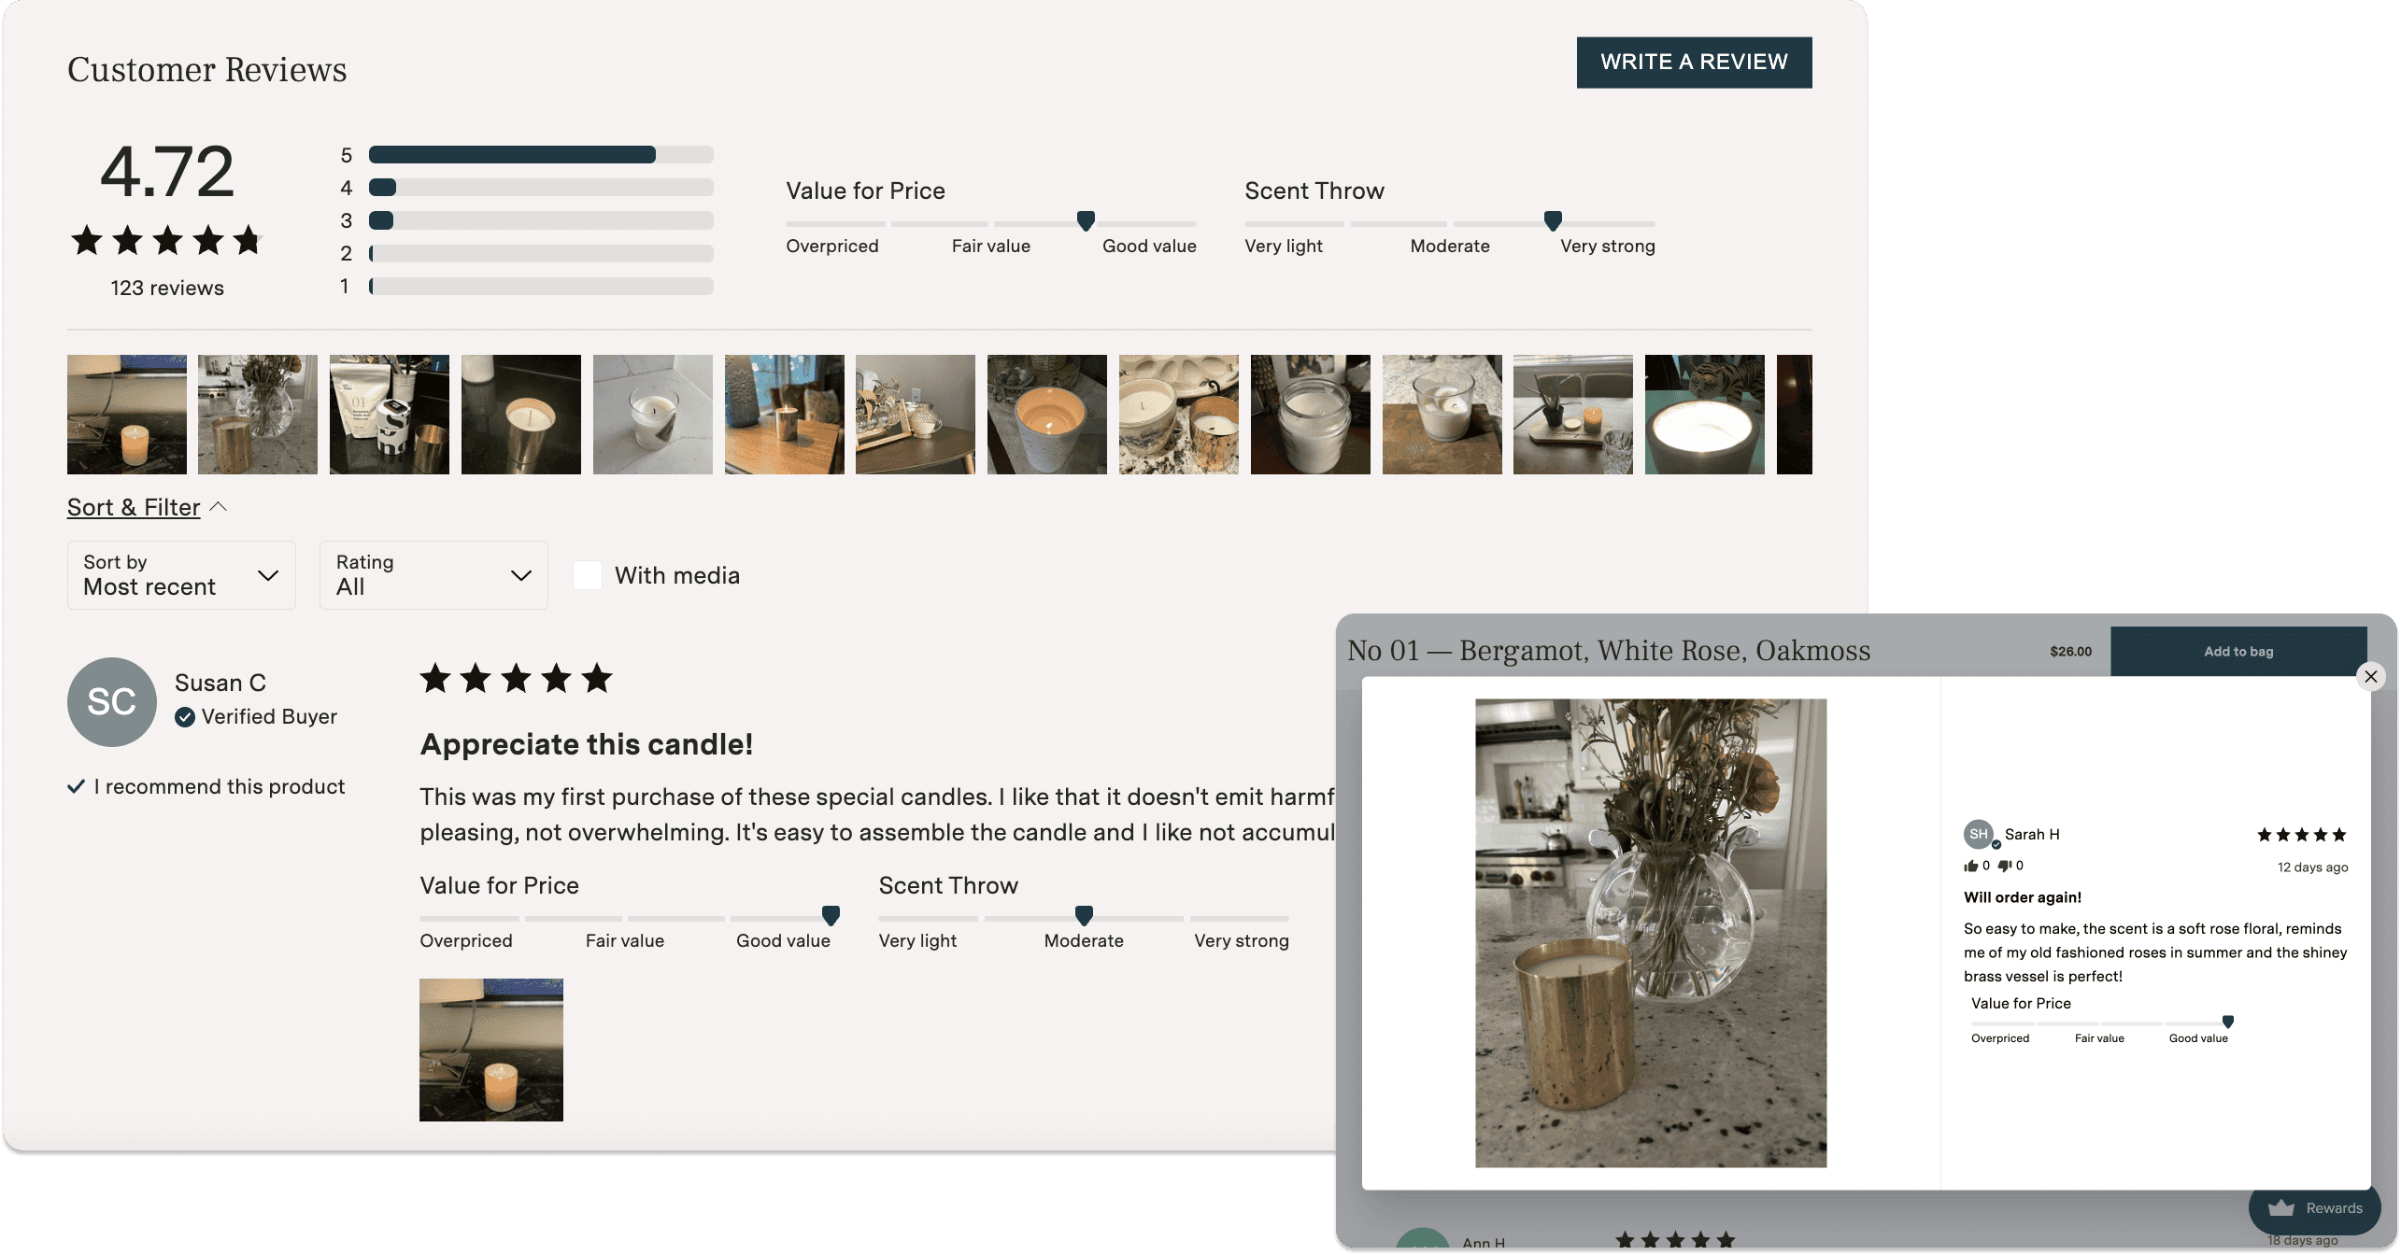Click the Write a Review button
This screenshot has height=1255, width=2401.
point(1693,63)
